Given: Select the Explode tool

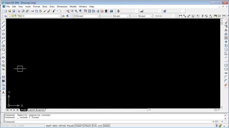Looking at the screenshot, I should click(226, 85).
